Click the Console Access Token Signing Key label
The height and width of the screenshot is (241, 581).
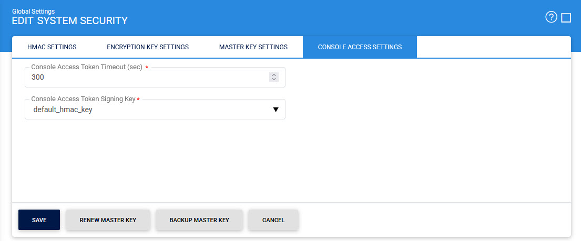point(83,99)
